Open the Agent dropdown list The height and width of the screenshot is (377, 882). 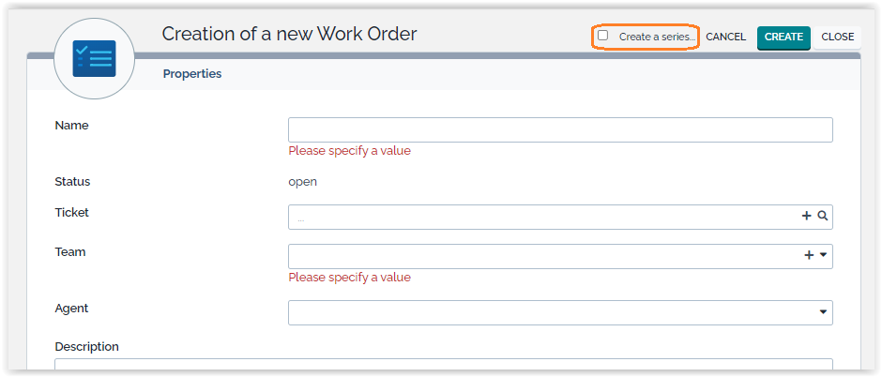click(x=823, y=312)
